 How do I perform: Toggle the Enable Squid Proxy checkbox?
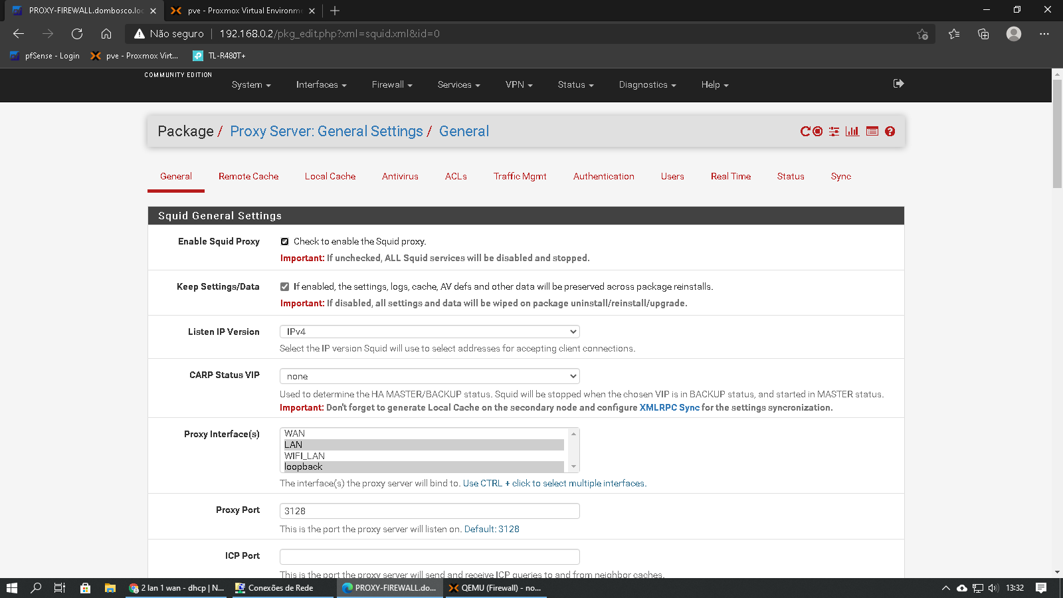tap(284, 242)
